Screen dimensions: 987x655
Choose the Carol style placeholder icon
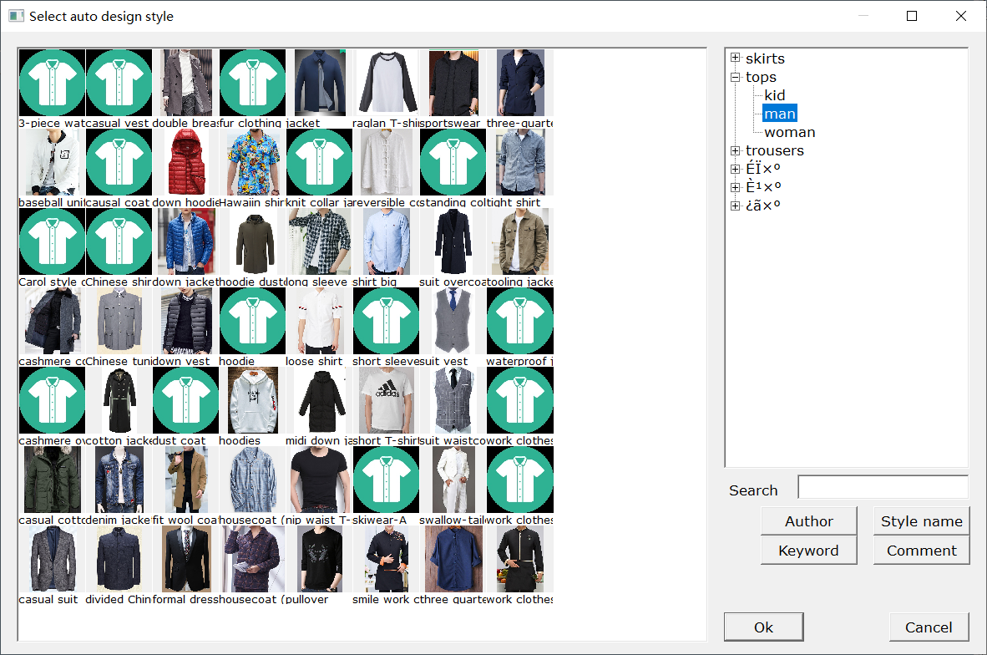point(53,241)
